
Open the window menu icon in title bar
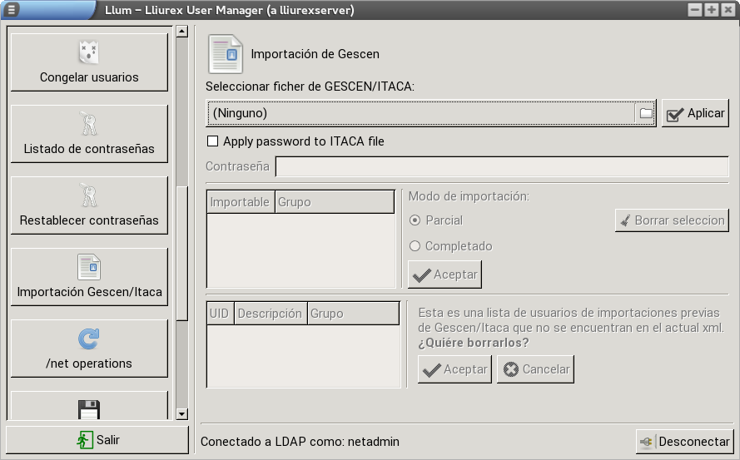click(12, 9)
